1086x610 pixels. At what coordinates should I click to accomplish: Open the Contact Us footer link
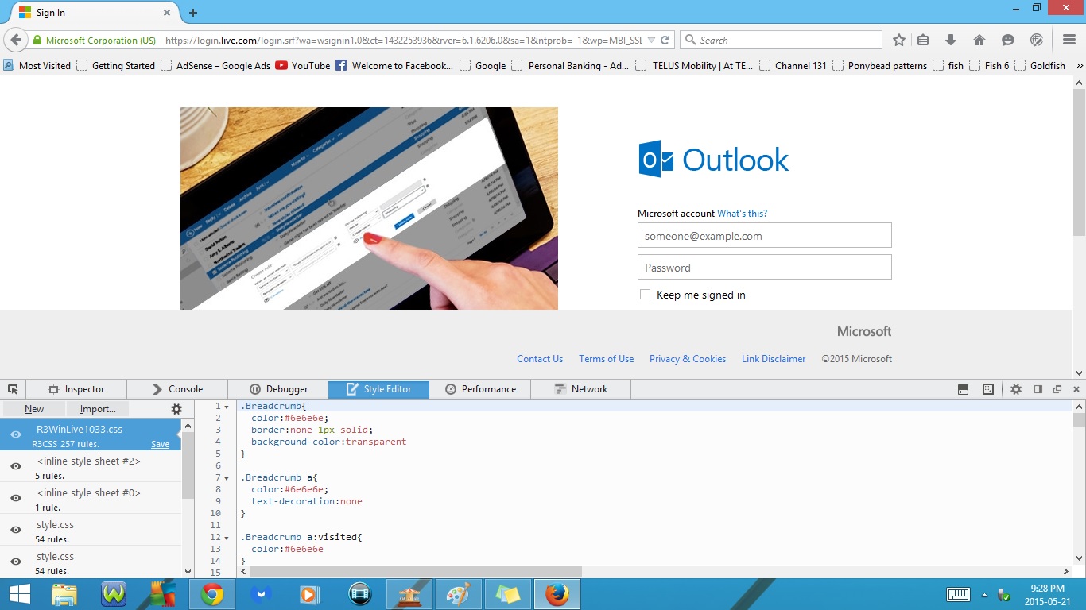click(540, 359)
